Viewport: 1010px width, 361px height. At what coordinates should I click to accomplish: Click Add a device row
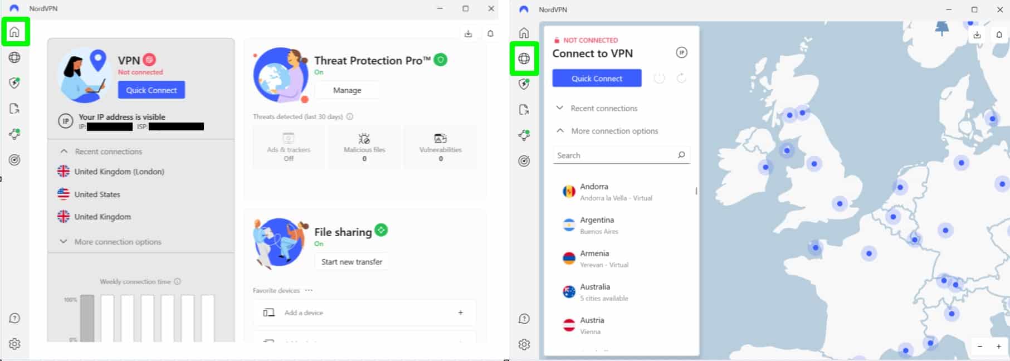[x=365, y=313]
